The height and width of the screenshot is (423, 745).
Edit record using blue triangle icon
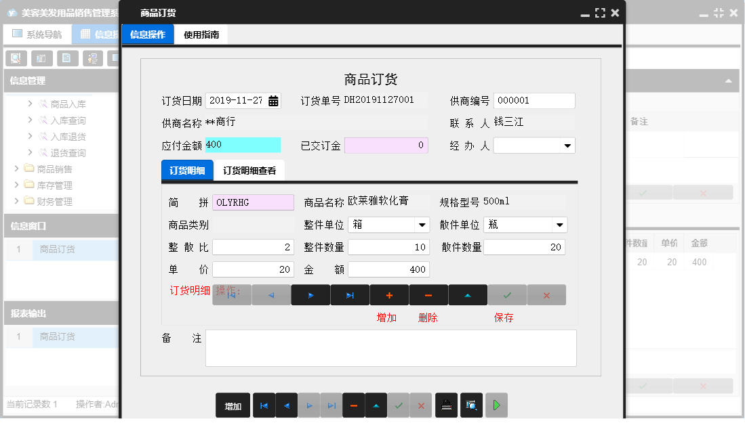click(x=376, y=405)
